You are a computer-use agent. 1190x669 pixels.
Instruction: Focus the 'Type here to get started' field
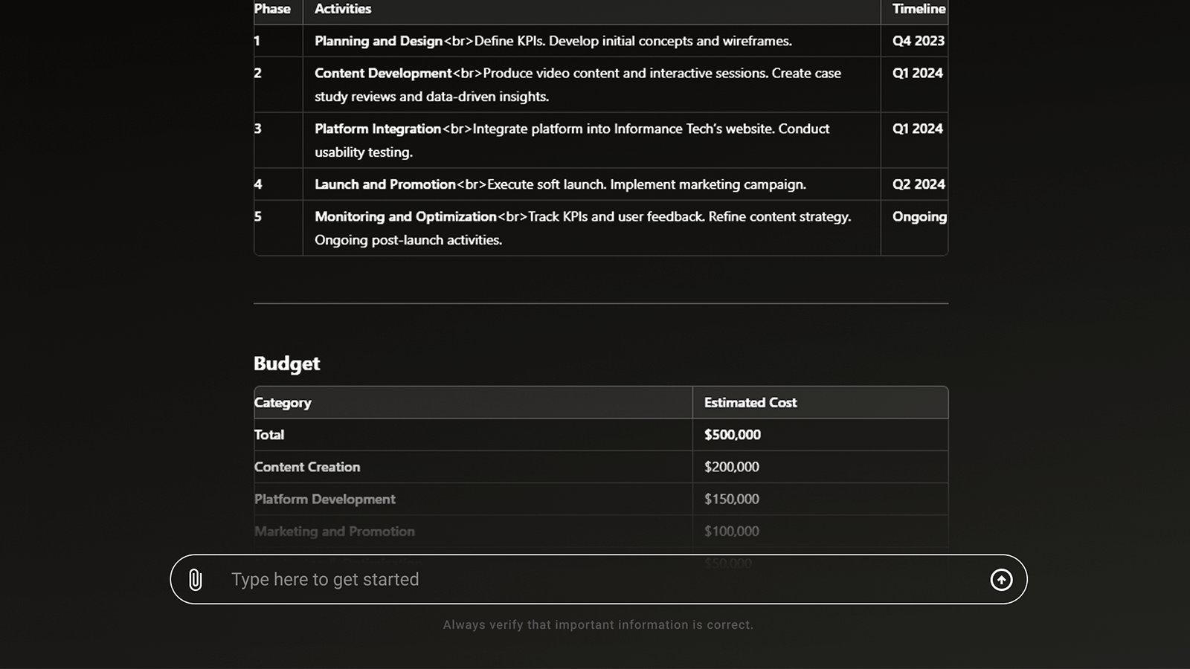point(595,580)
